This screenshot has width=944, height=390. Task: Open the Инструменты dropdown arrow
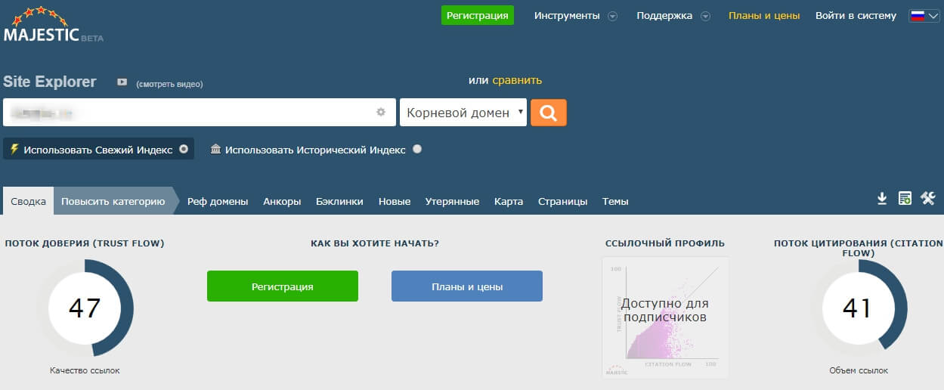click(x=613, y=16)
